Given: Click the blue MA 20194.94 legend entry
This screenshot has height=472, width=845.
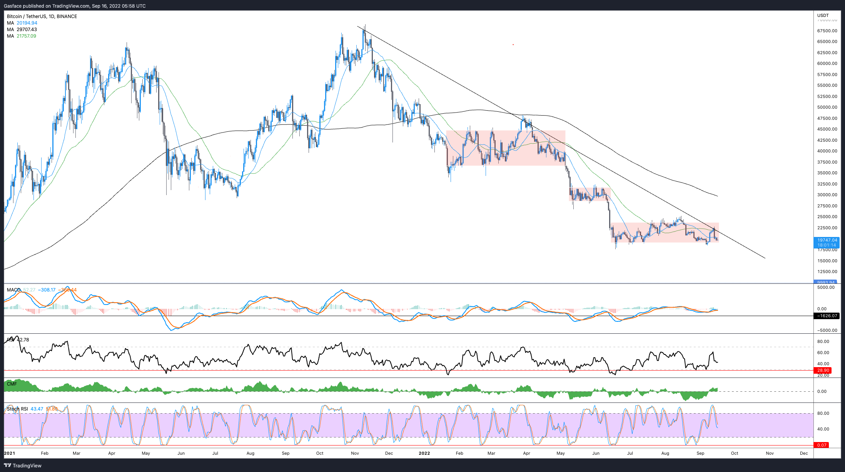Looking at the screenshot, I should coord(22,23).
